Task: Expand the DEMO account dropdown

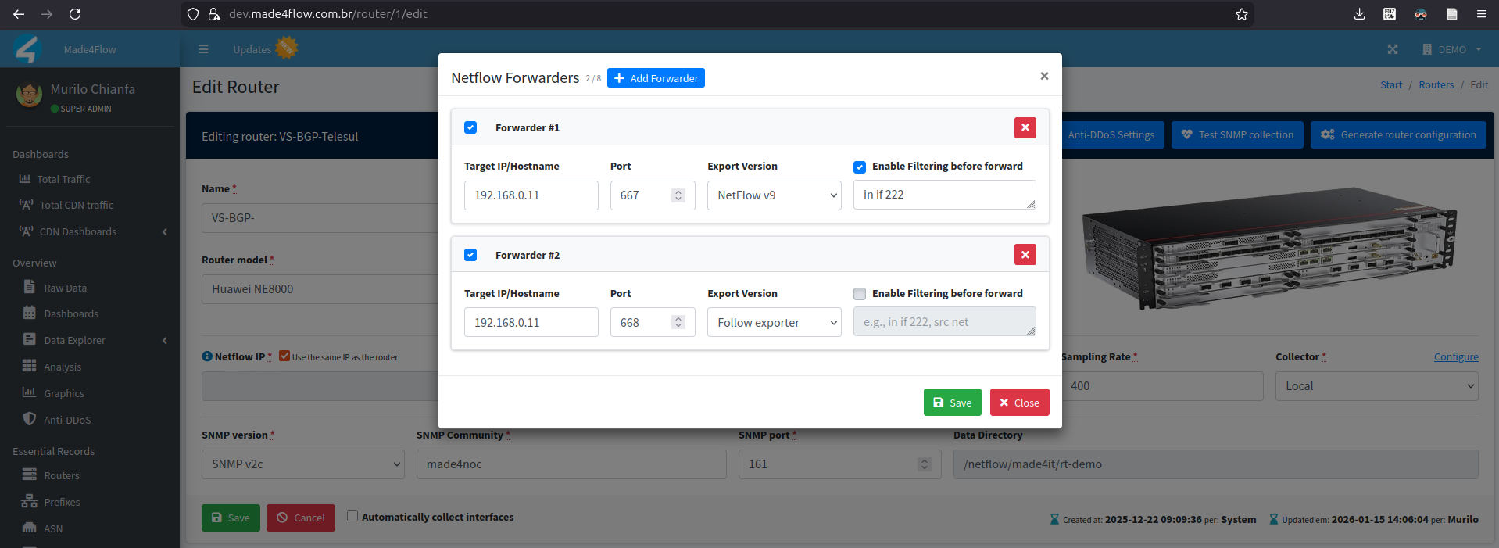Action: coord(1452,49)
